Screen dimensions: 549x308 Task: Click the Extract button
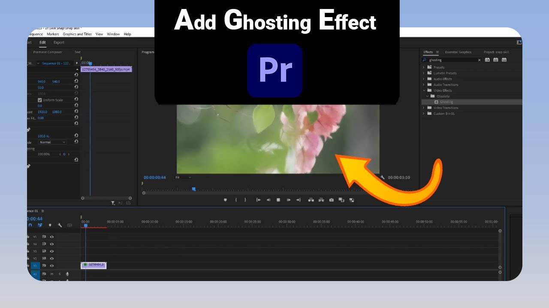pyautogui.click(x=321, y=200)
